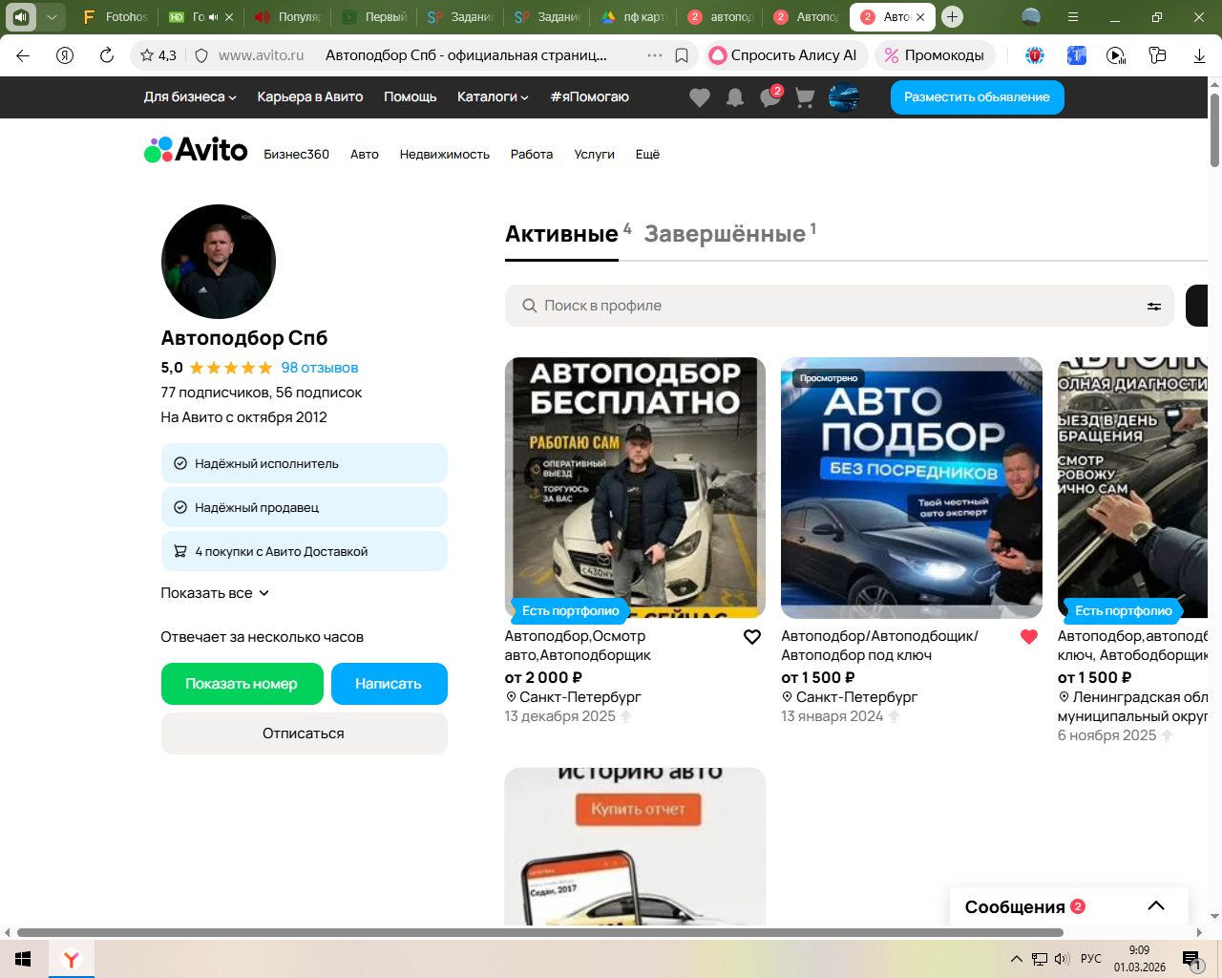
Task: Switch to the Активные tab
Action: (x=561, y=234)
